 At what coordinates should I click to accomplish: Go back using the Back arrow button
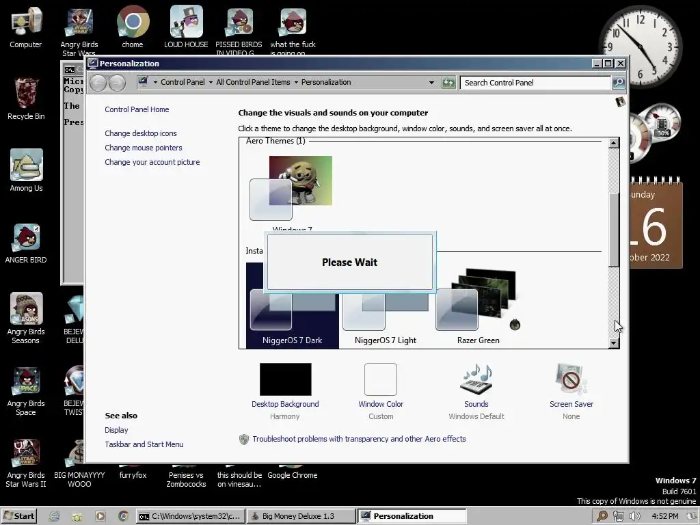(x=98, y=83)
